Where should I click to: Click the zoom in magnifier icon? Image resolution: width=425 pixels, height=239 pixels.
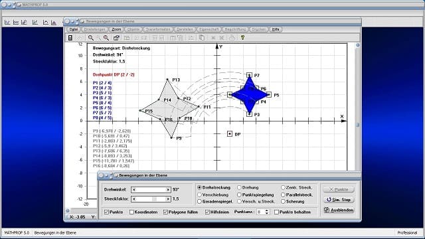pyautogui.click(x=106, y=38)
